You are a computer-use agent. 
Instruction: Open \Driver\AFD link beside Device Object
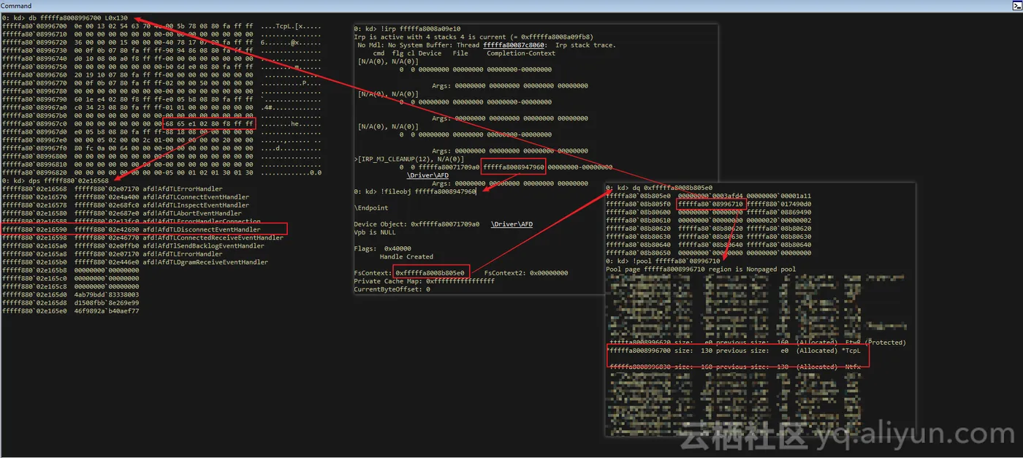click(x=512, y=224)
